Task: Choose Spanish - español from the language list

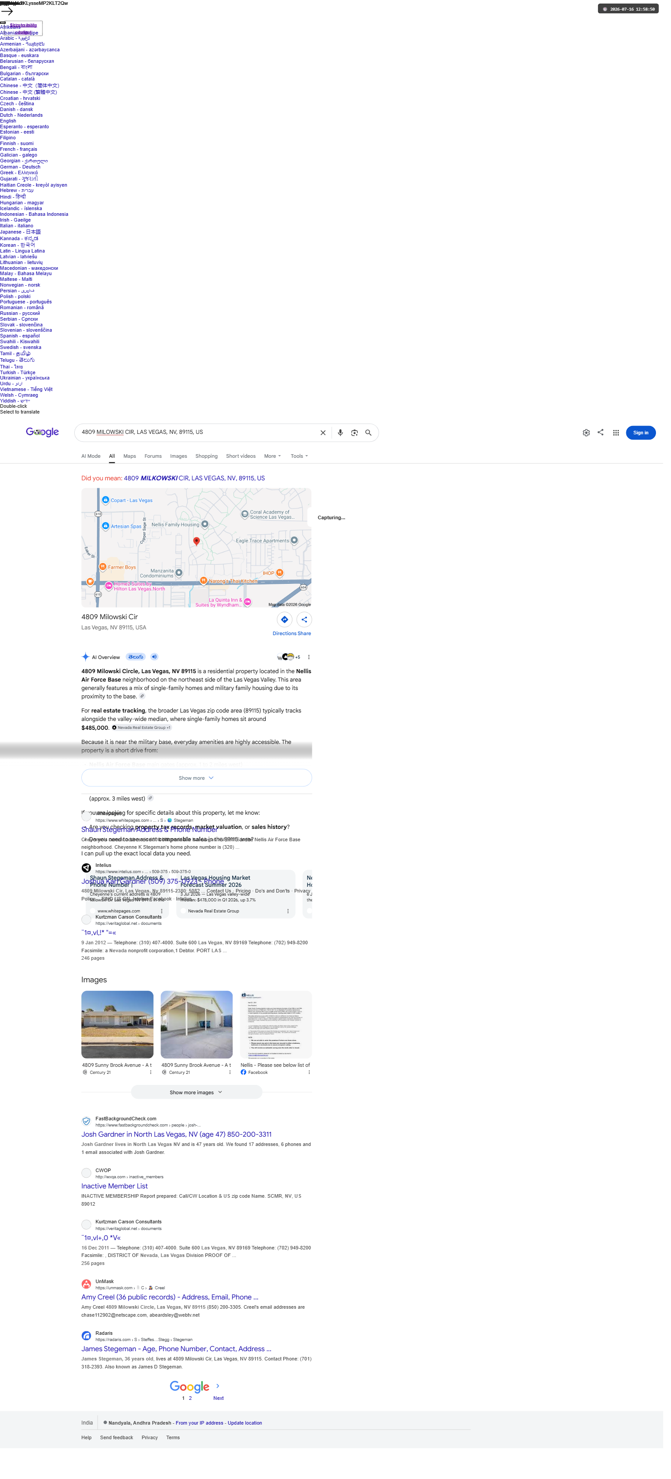Action: [x=20, y=340]
